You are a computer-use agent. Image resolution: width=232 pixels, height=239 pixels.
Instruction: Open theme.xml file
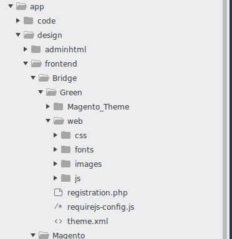(88, 221)
